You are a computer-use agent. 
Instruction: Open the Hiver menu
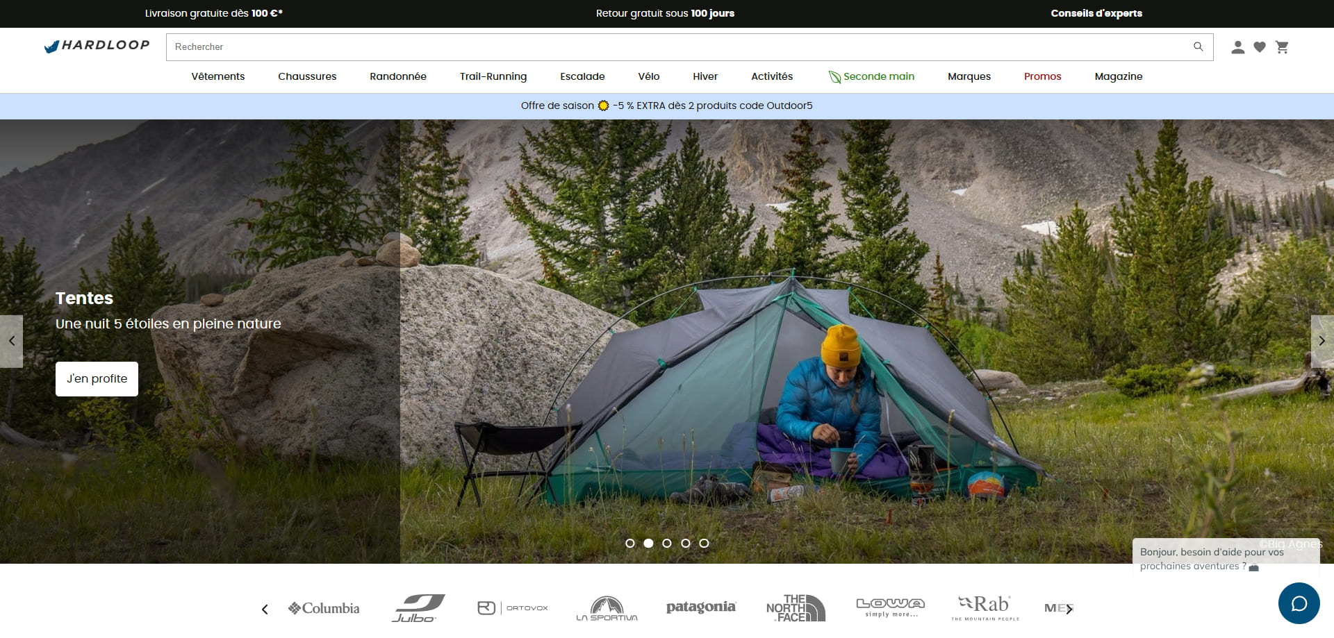[x=705, y=76]
